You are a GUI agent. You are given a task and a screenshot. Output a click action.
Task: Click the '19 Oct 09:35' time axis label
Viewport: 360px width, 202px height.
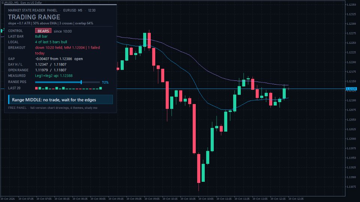tap(134, 199)
